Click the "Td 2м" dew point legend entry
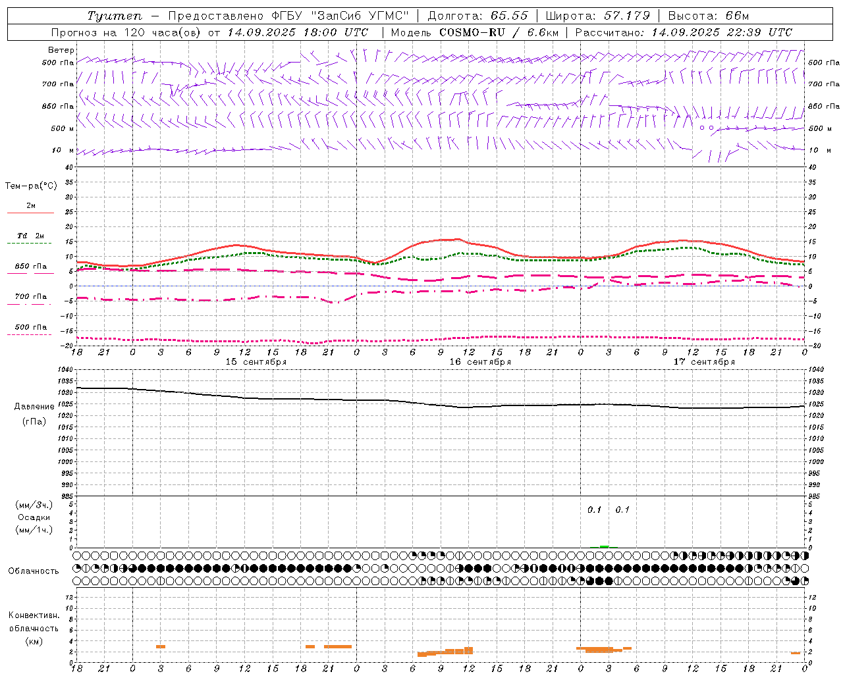 (31, 236)
